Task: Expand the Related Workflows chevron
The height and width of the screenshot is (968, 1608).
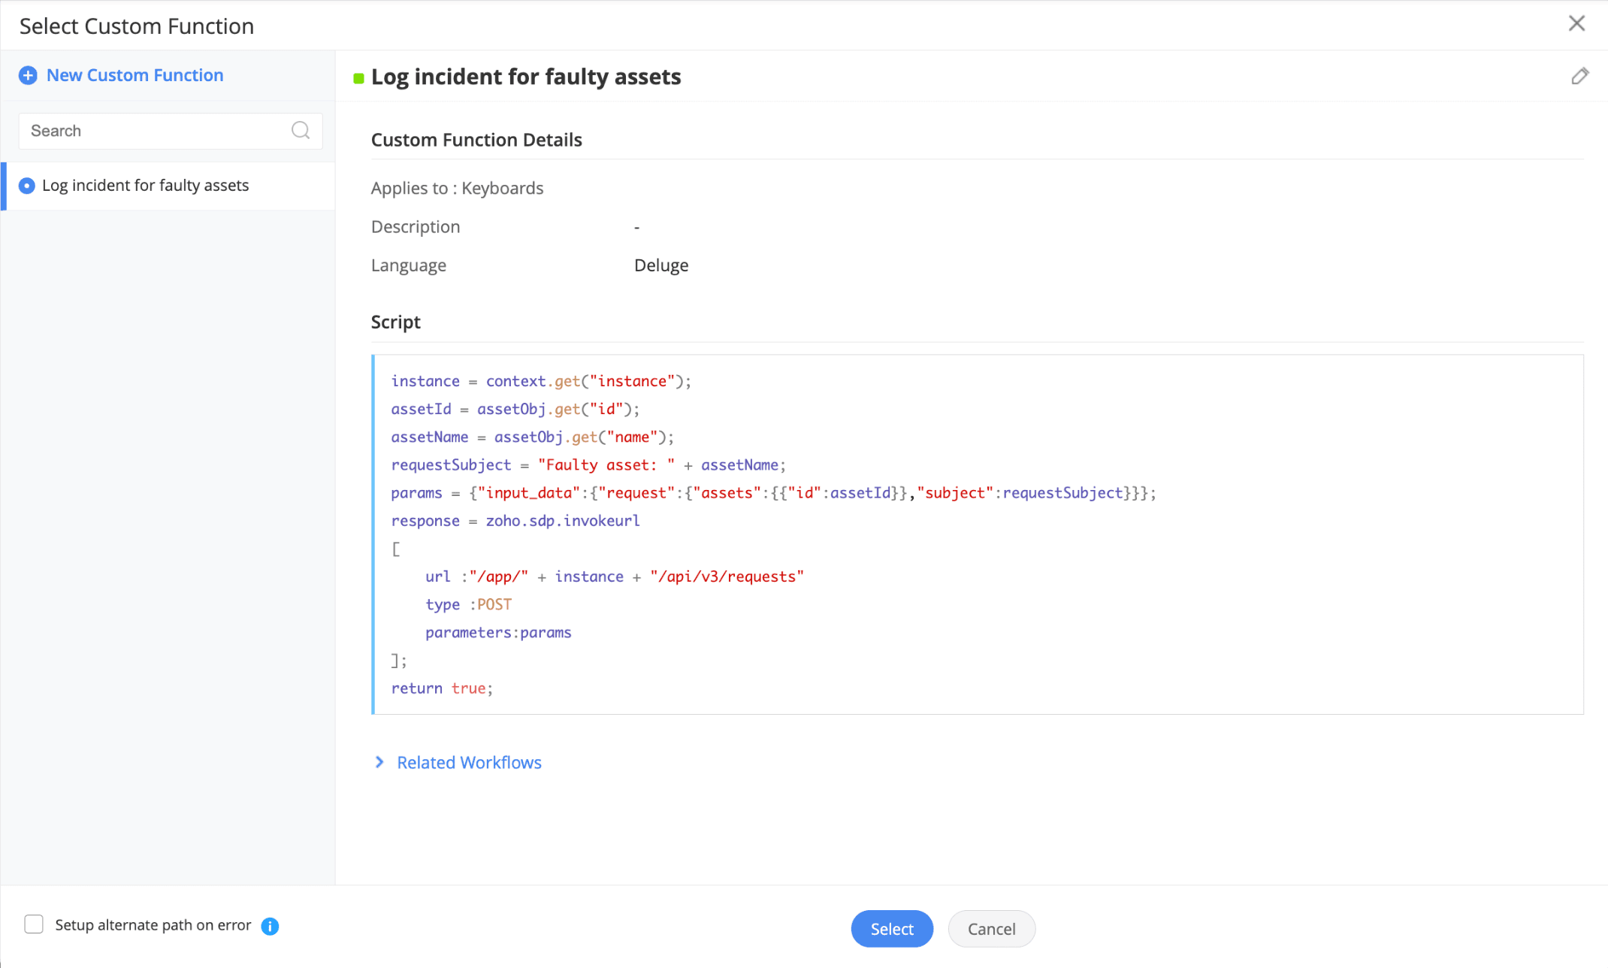Action: (379, 762)
